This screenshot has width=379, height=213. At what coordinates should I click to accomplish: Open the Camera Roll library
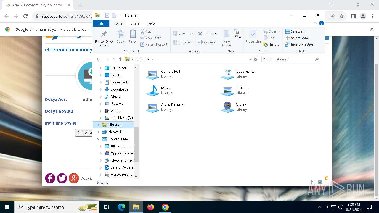(x=153, y=74)
